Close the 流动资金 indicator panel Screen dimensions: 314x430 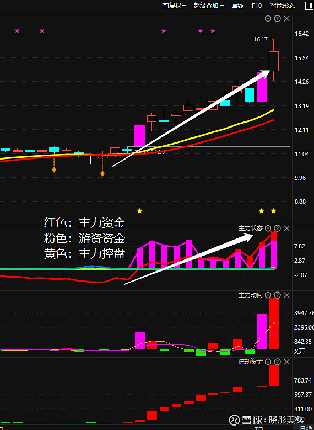point(286,362)
